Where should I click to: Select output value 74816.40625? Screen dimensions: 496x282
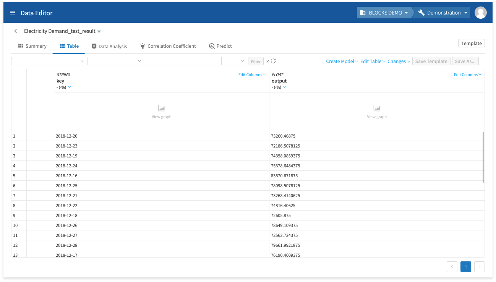pyautogui.click(x=377, y=206)
